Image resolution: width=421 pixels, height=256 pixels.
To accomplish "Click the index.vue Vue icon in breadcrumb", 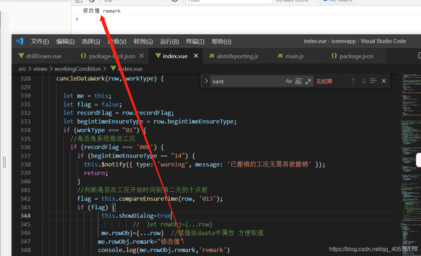I will [x=113, y=69].
